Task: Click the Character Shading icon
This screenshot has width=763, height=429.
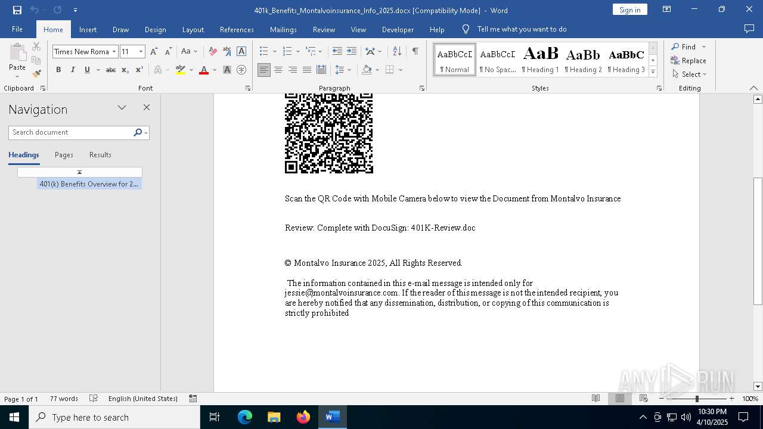Action: pos(227,70)
